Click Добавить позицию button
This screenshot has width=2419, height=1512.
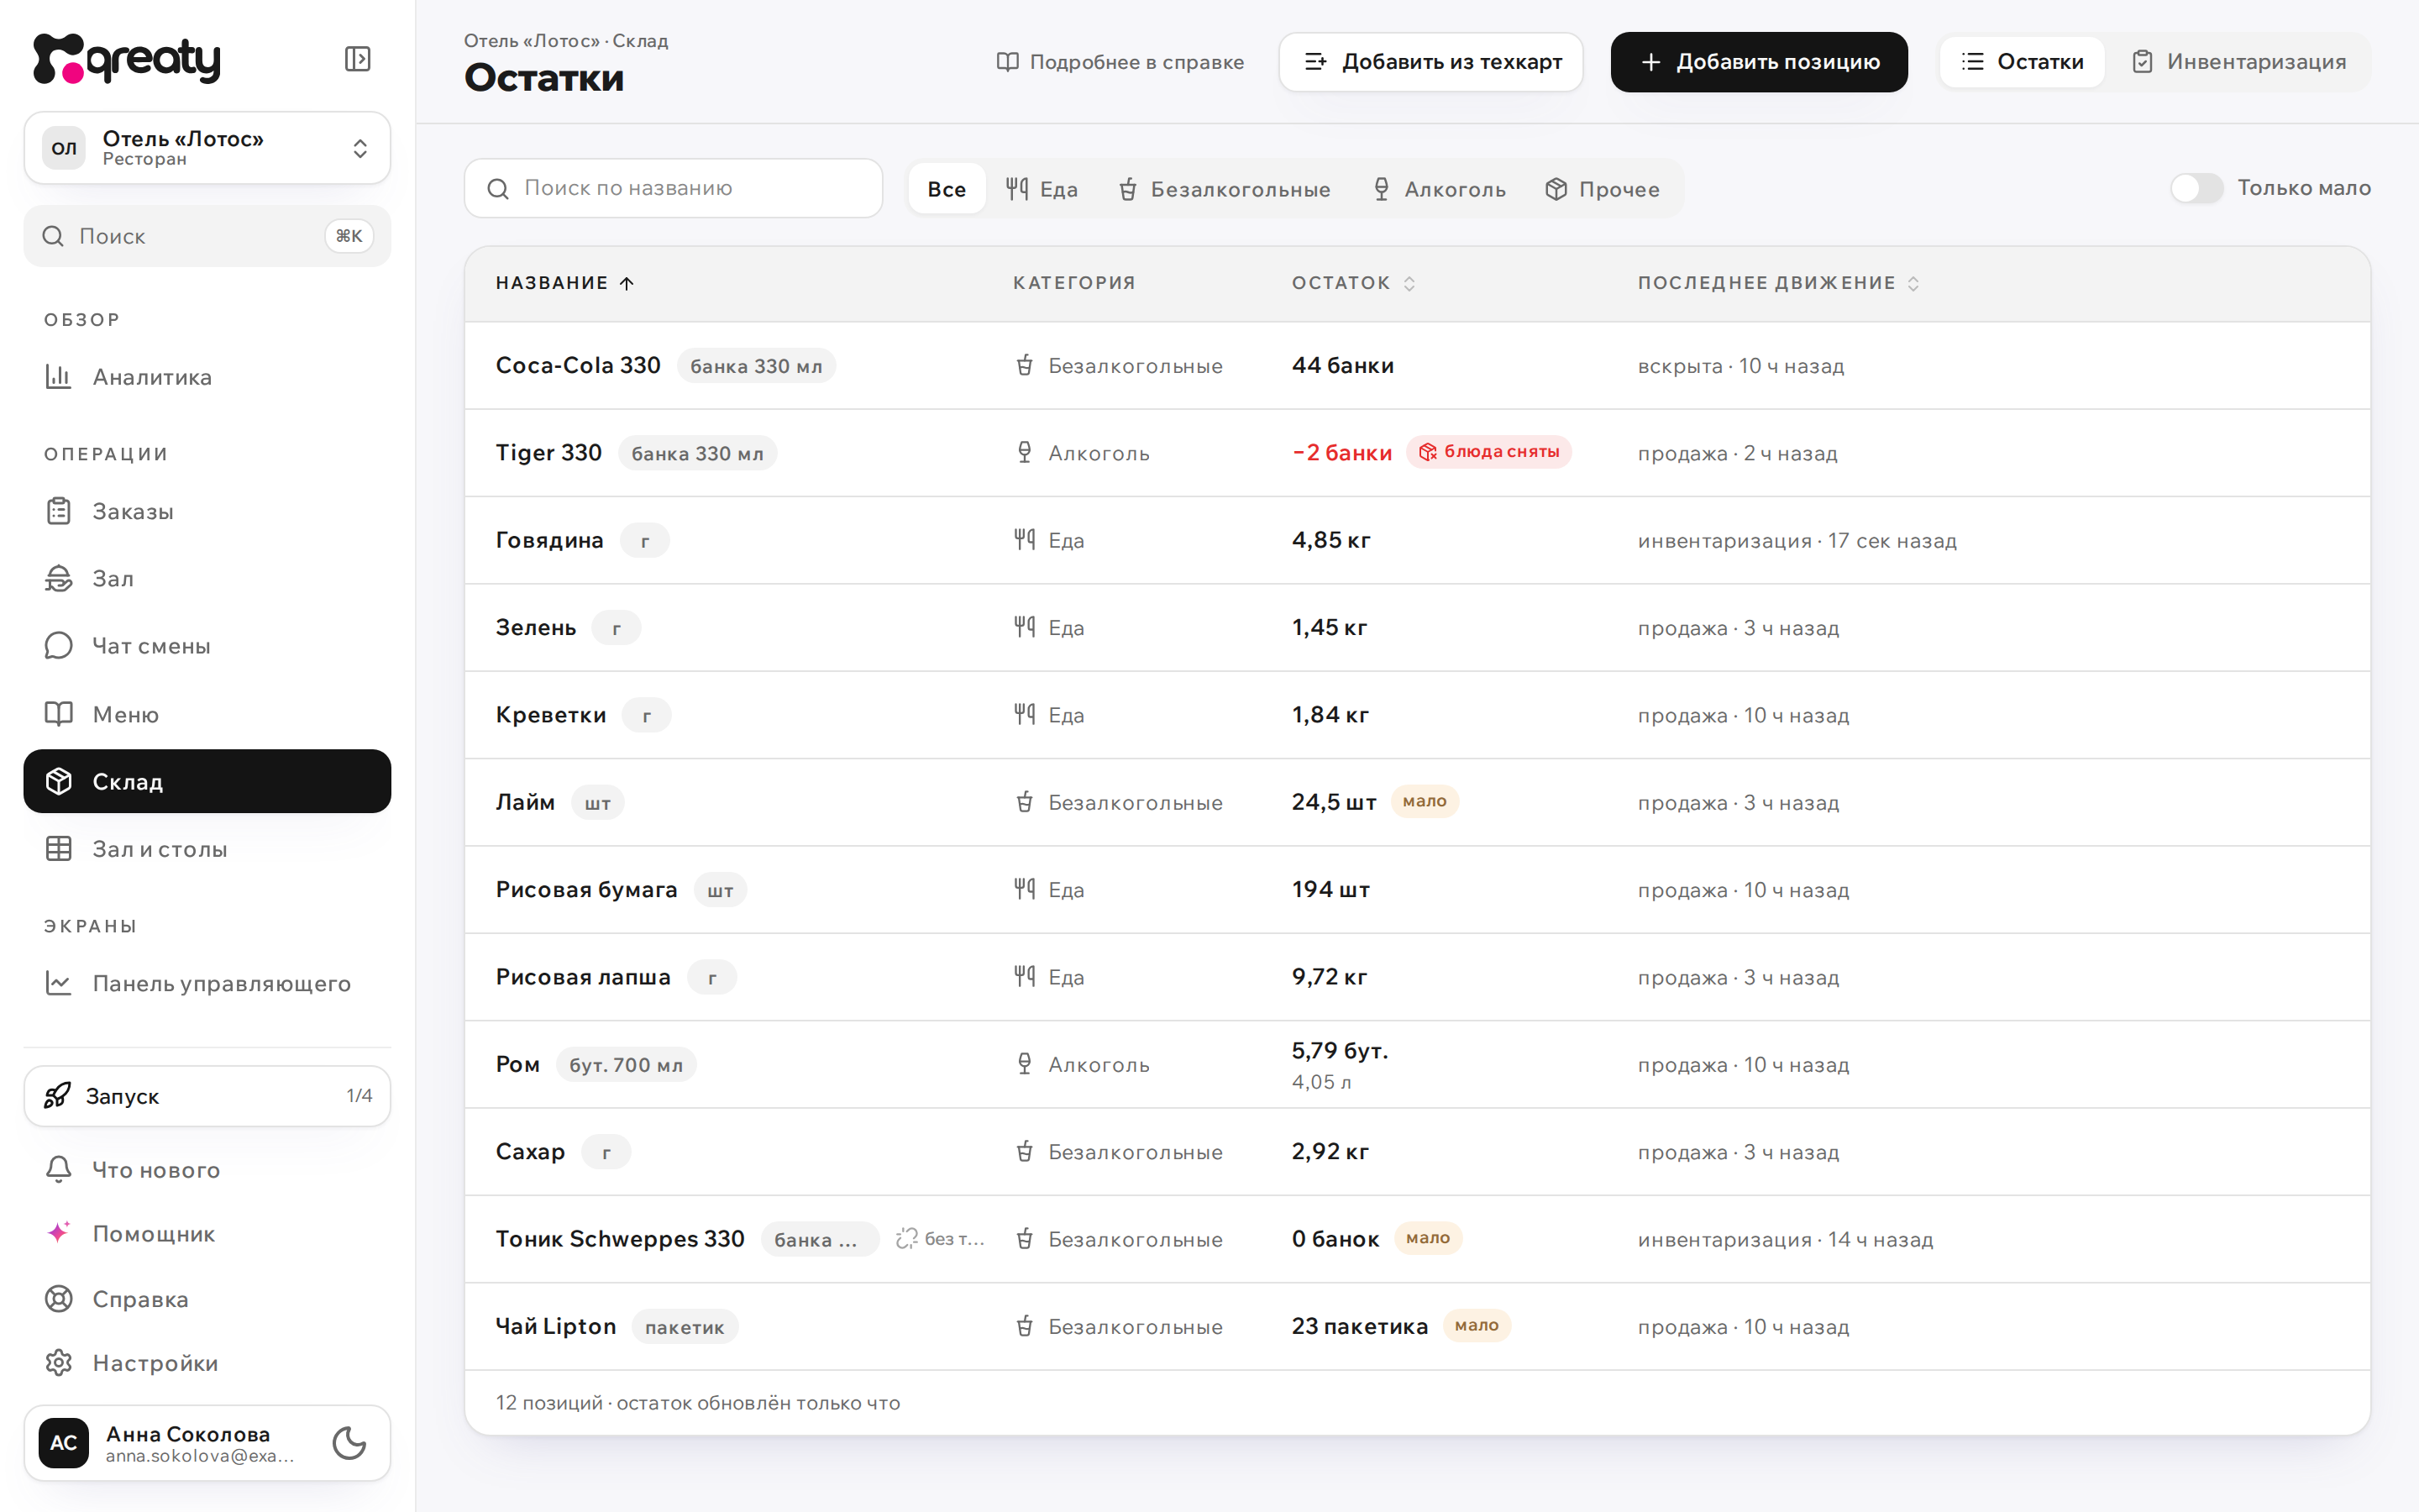pyautogui.click(x=1758, y=62)
